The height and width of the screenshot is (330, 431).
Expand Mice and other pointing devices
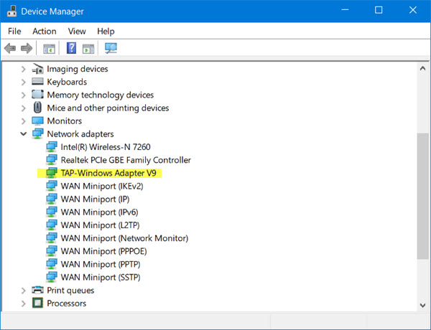point(24,108)
